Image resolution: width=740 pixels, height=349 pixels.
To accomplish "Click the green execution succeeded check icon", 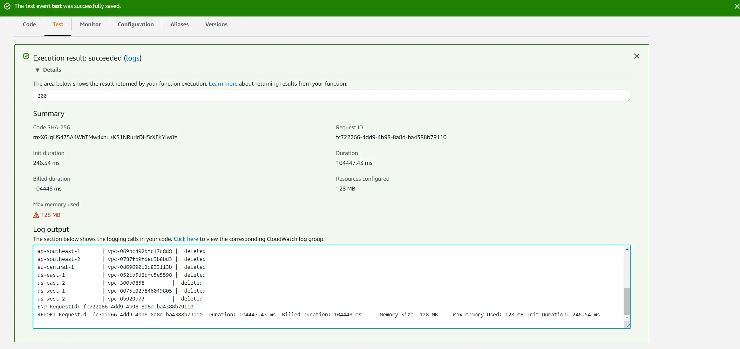I will coord(26,56).
